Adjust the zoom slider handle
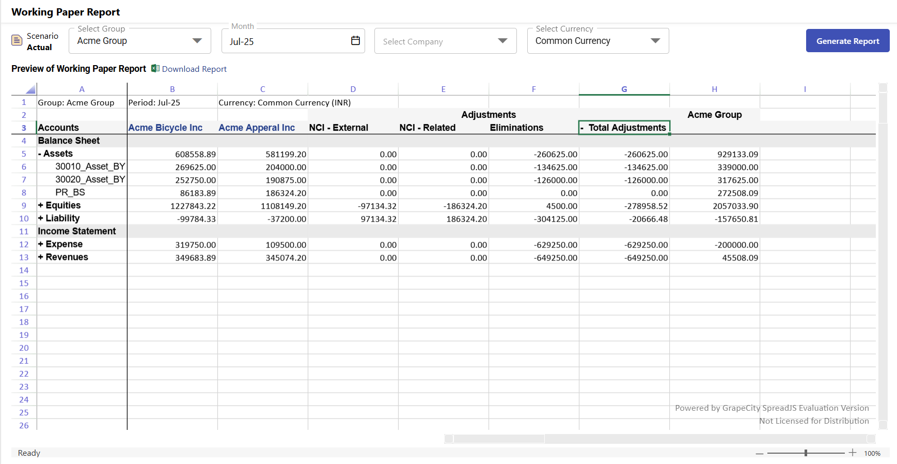 (806, 453)
